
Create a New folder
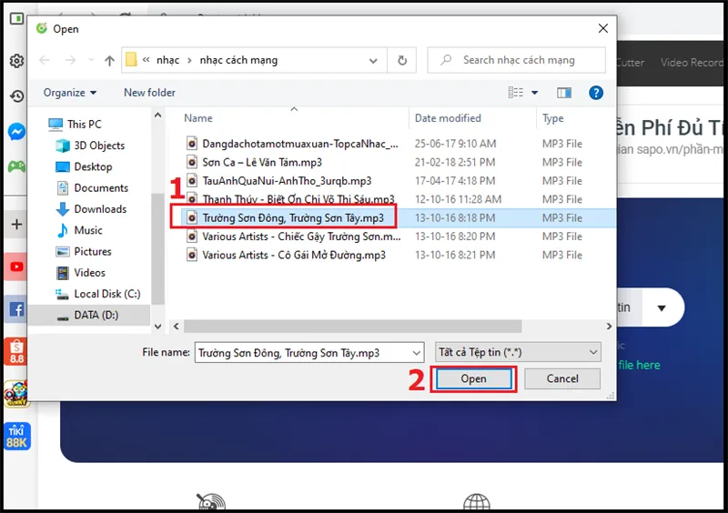point(149,93)
